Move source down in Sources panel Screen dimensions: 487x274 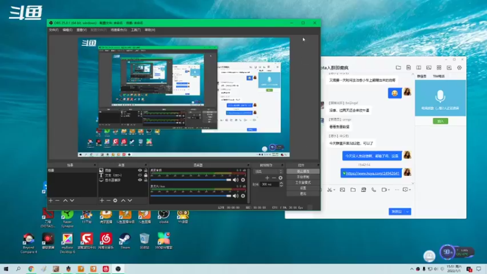pyautogui.click(x=130, y=201)
